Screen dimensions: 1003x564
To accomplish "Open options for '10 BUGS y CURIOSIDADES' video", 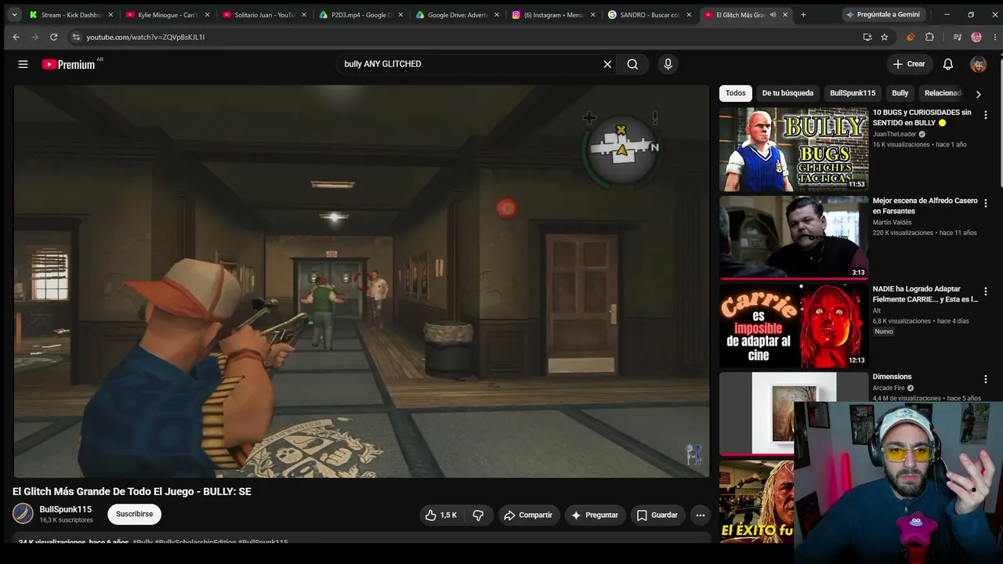I will coord(986,115).
